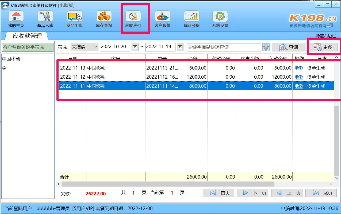The height and width of the screenshot is (214, 341).
Task: Click end date calendar picker icon
Action: point(180,47)
